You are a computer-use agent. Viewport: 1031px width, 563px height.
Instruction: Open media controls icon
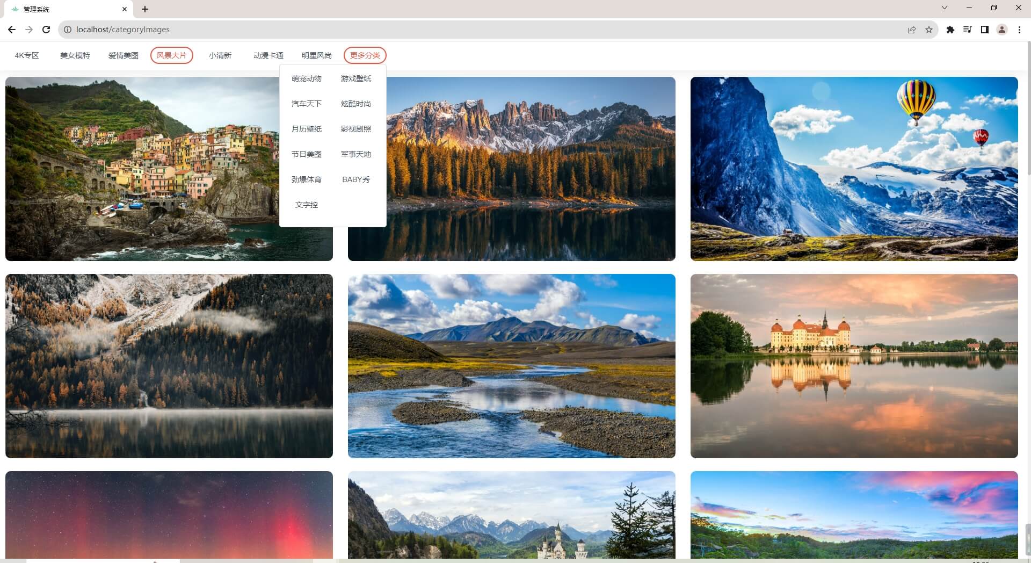pos(968,30)
